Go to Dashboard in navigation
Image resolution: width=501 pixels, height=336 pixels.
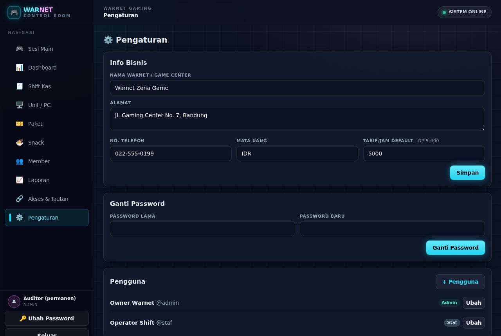click(x=47, y=68)
